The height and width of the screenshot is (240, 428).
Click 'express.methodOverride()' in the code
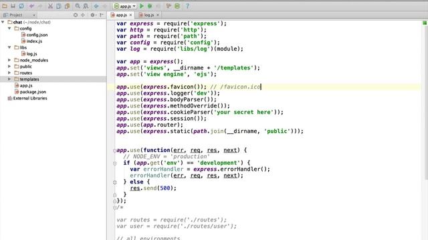pyautogui.click(x=185, y=105)
